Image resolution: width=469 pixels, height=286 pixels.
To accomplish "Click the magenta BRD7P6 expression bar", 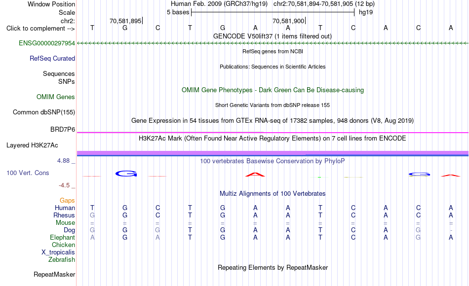I will point(273,132).
